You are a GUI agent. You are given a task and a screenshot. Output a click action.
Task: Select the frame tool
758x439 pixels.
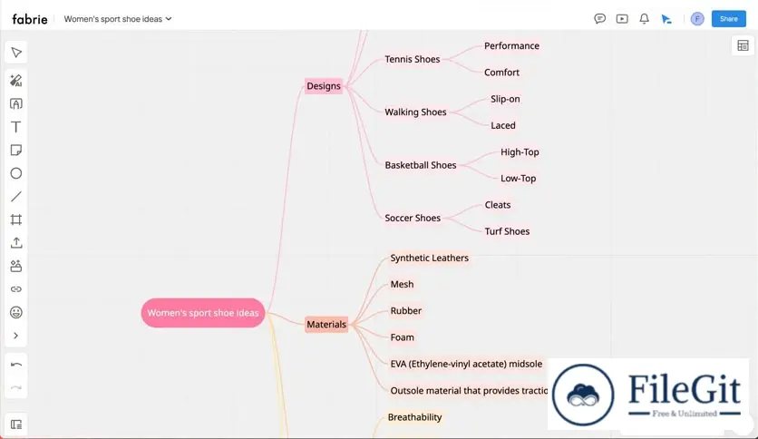16,219
